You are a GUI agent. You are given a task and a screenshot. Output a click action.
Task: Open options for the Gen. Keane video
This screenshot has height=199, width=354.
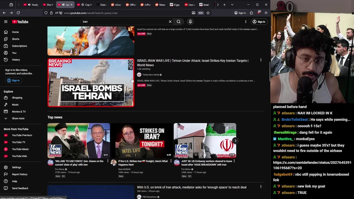(x=108, y=161)
